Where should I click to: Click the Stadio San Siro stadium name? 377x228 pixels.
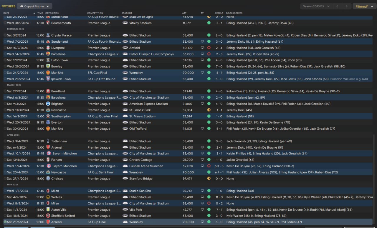[x=140, y=191]
